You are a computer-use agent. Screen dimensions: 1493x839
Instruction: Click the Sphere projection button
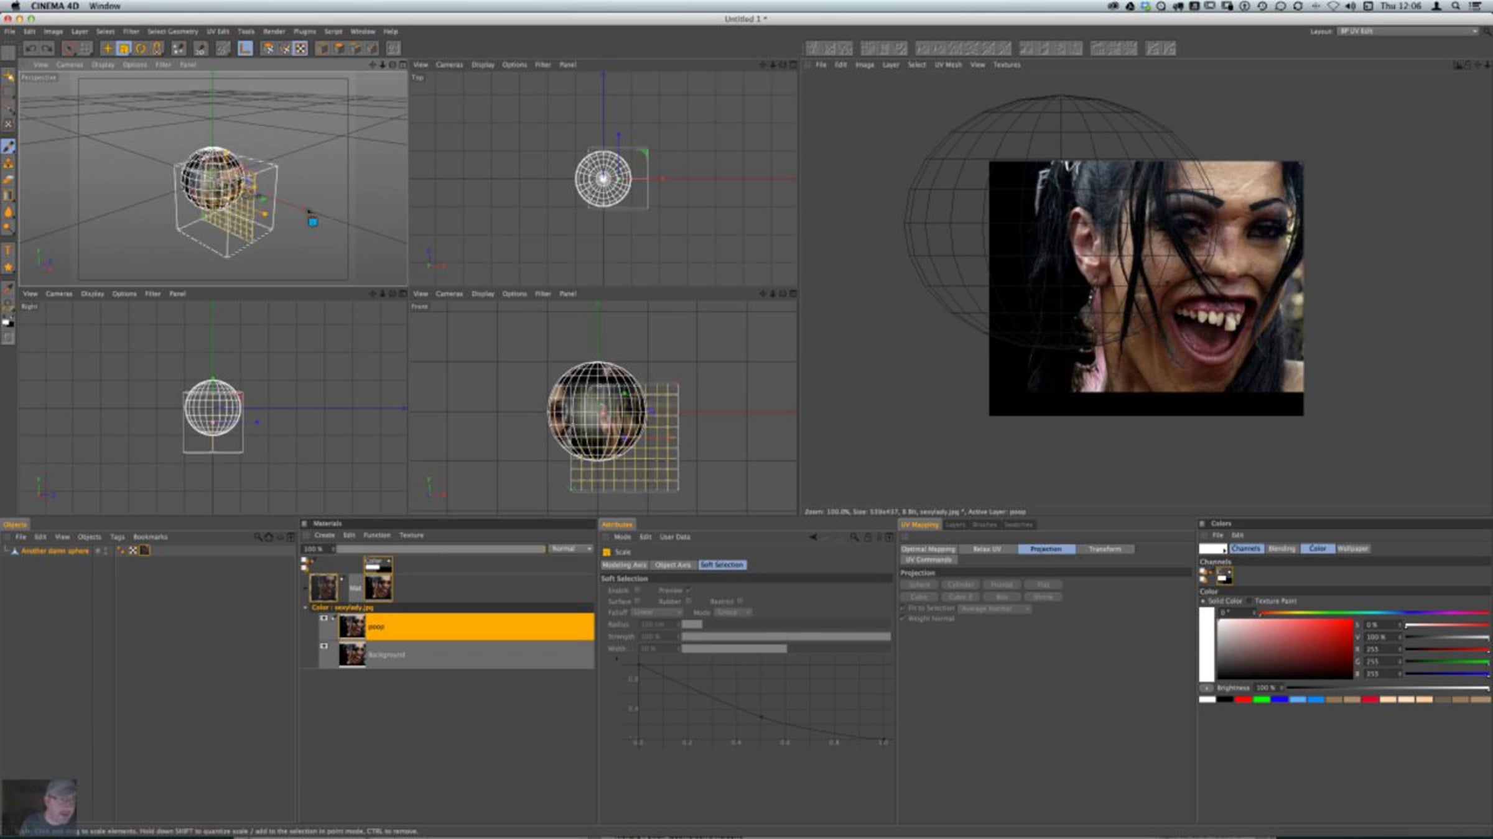919,585
